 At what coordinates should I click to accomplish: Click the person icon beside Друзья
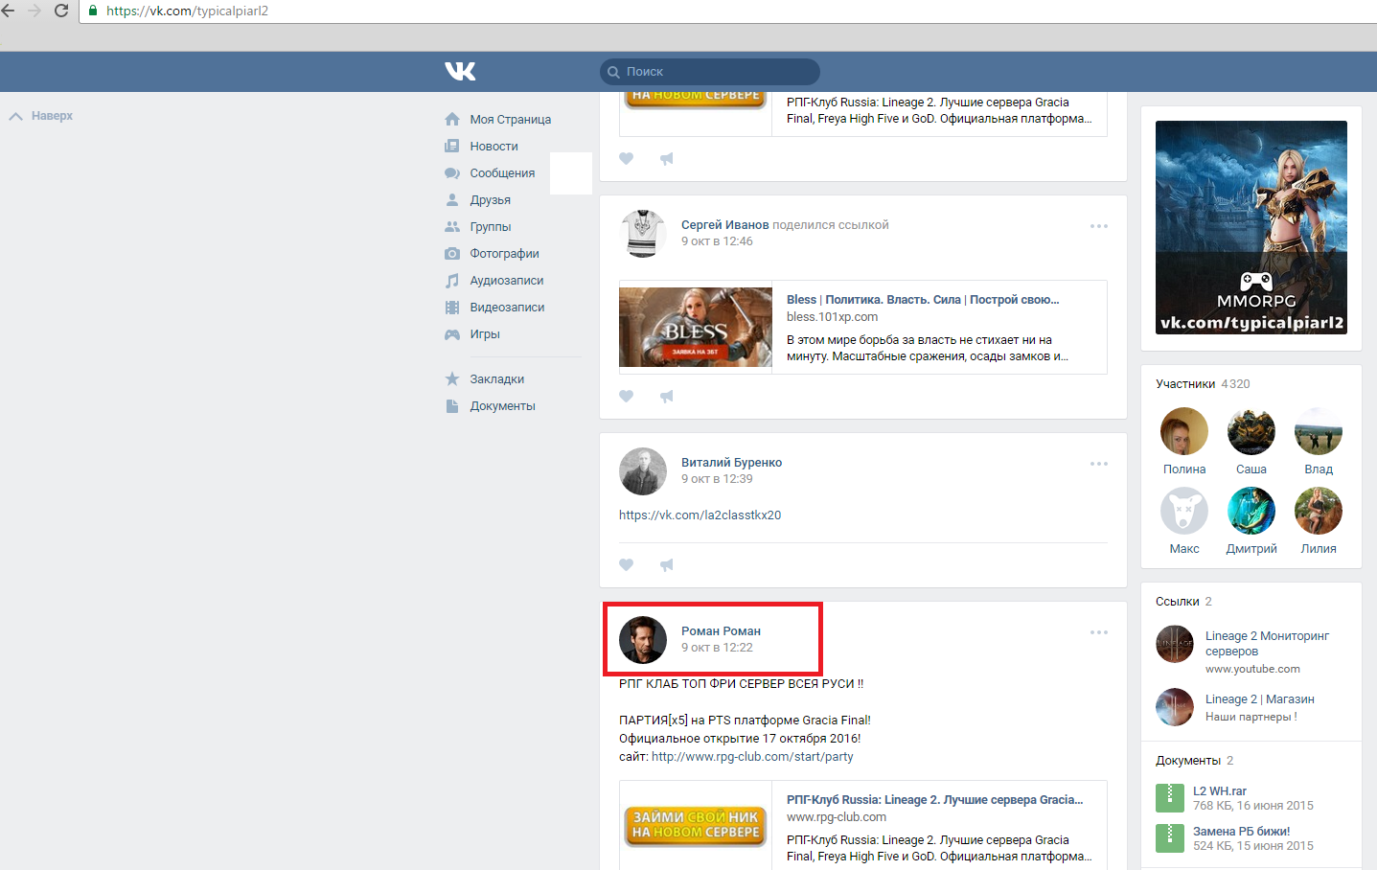tap(452, 200)
